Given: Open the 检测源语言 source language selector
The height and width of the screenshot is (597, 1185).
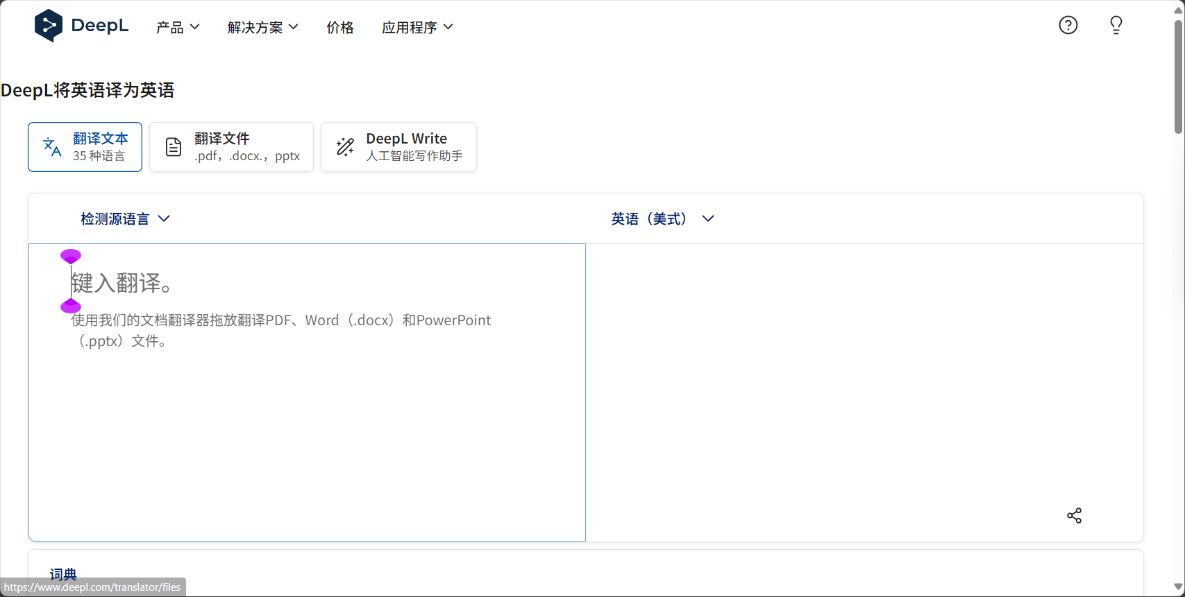Looking at the screenshot, I should 125,218.
